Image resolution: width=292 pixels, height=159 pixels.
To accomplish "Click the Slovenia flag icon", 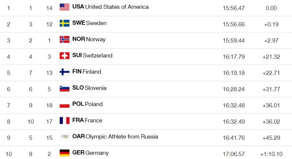I will point(64,88).
